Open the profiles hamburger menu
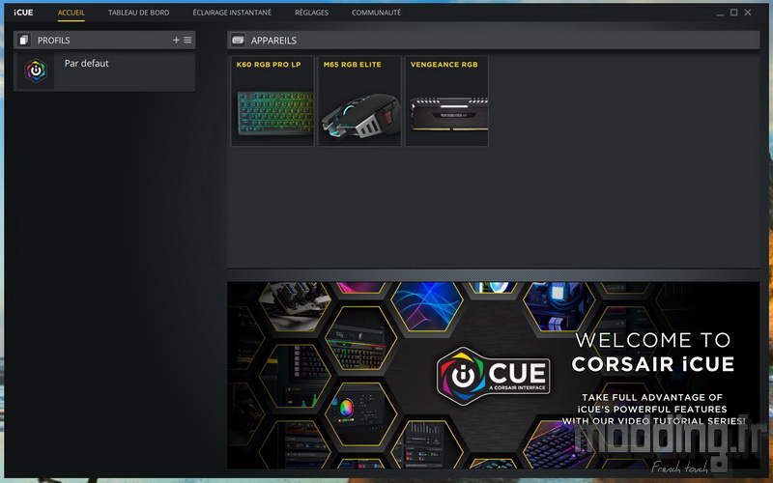The image size is (773, 483). click(187, 40)
